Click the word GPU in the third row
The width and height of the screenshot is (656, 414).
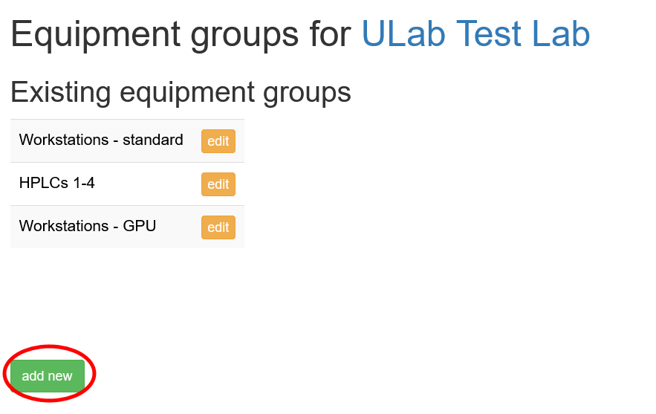point(140,226)
